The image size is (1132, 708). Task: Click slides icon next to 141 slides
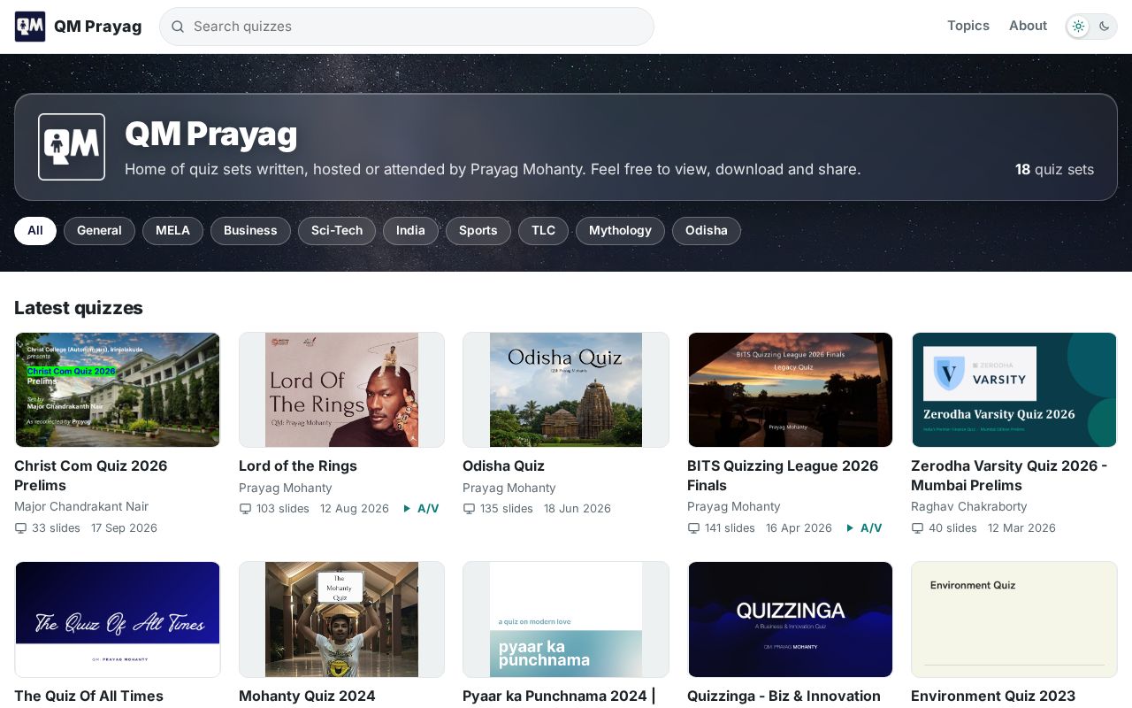(x=693, y=528)
